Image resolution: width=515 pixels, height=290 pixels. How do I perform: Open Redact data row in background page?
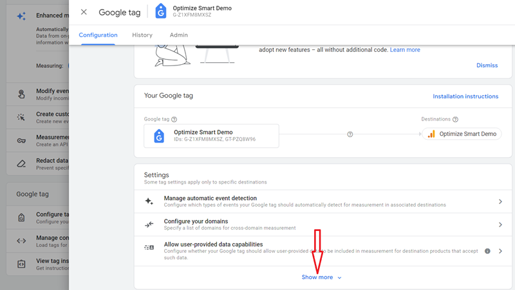point(38,164)
